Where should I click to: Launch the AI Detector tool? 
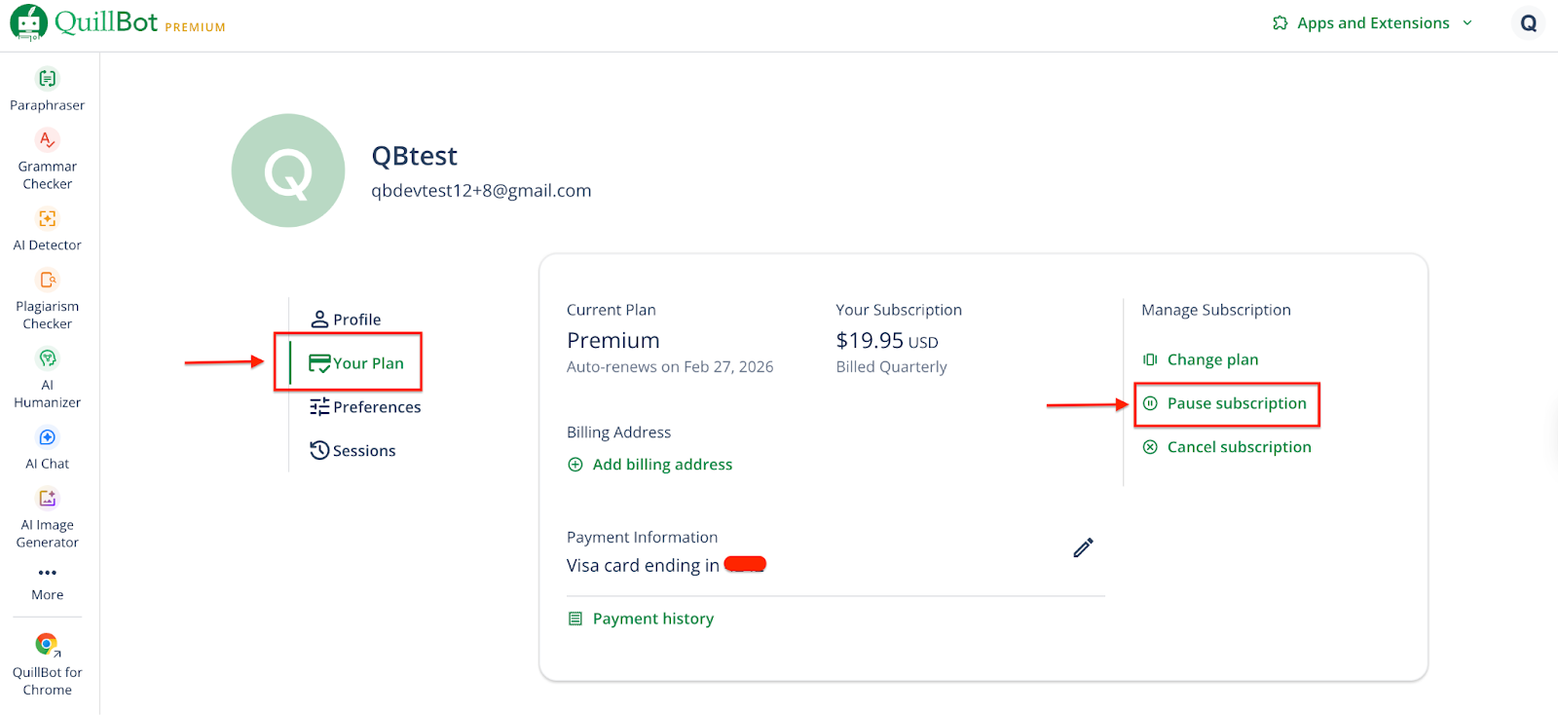47,229
